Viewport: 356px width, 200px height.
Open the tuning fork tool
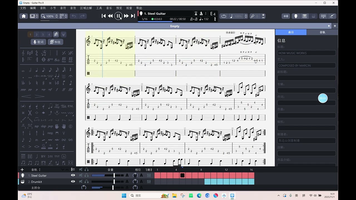tap(253, 16)
